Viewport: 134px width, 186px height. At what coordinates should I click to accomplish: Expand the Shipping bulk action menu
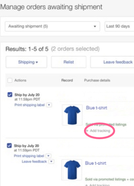[26, 62]
